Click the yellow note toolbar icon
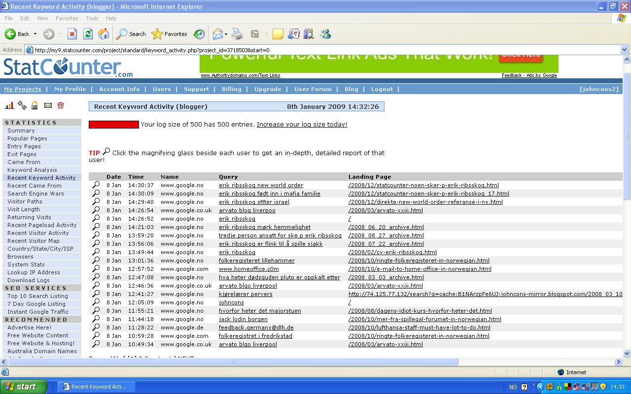Viewport: 631px width, 394px height. click(x=278, y=34)
